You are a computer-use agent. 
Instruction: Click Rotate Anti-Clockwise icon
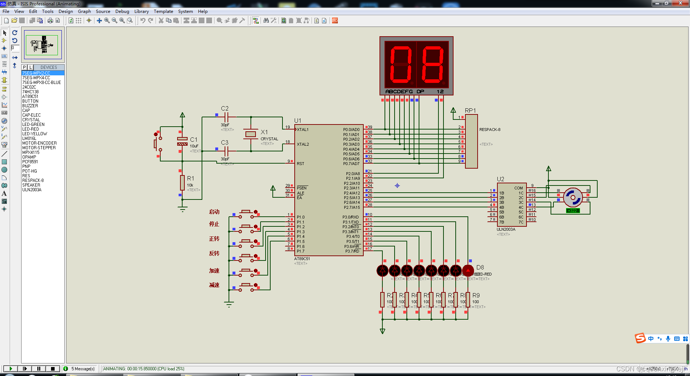pyautogui.click(x=15, y=40)
